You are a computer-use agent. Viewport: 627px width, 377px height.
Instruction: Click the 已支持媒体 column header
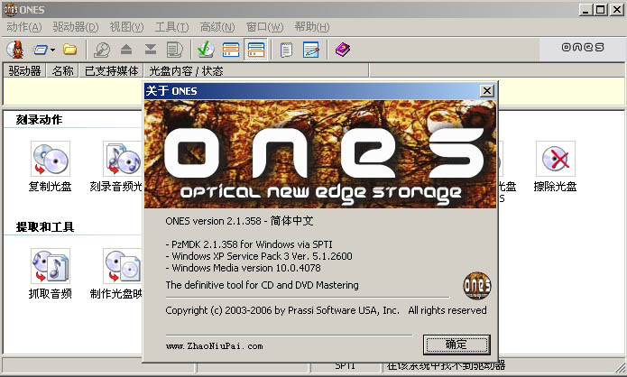pos(112,70)
